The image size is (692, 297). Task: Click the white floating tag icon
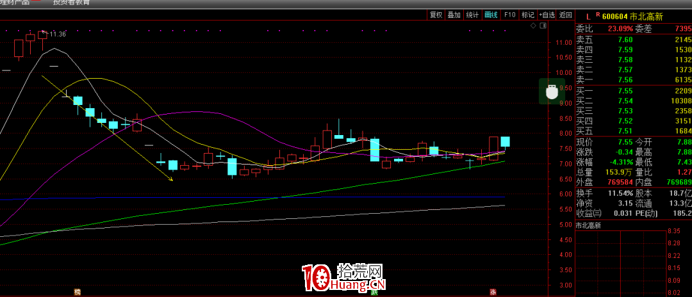click(550, 92)
